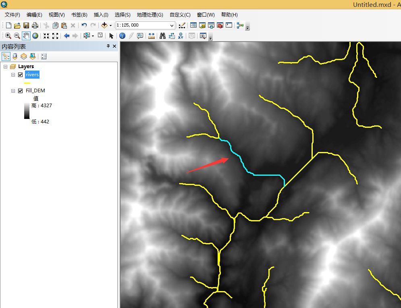401x308 pixels.
Task: Open the 窗口(W) menu
Action: (206, 15)
